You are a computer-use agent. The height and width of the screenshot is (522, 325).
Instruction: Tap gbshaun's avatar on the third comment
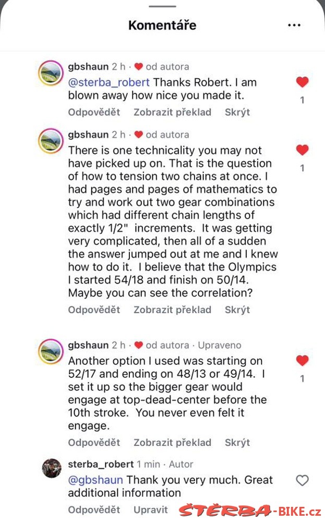tap(51, 351)
